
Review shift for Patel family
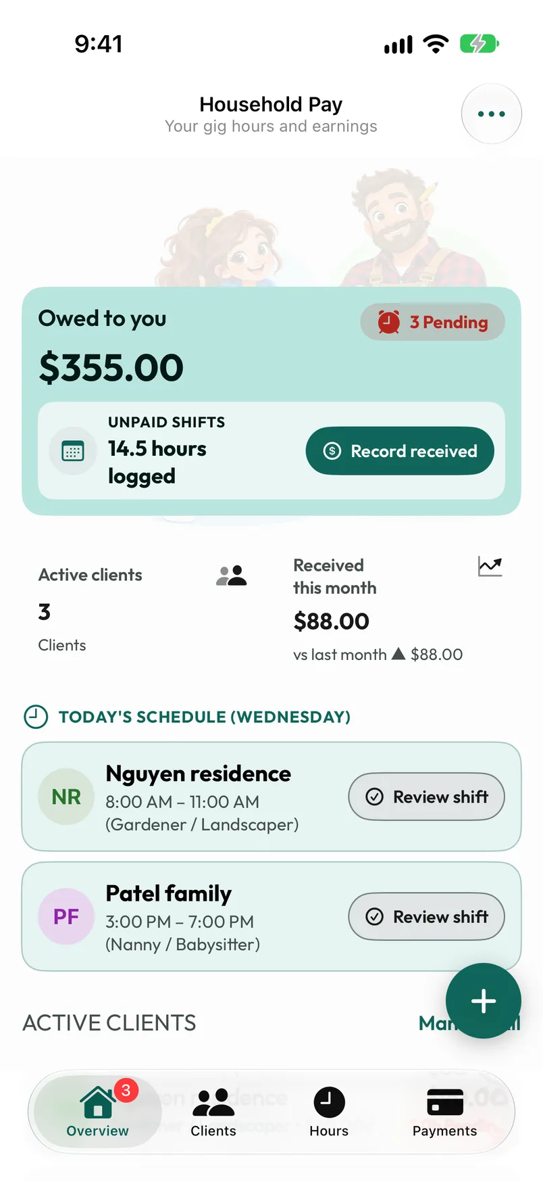(x=426, y=917)
